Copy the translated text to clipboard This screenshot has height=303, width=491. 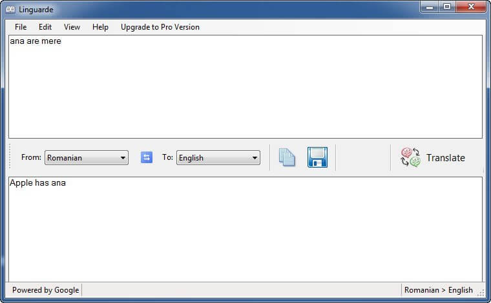(287, 157)
